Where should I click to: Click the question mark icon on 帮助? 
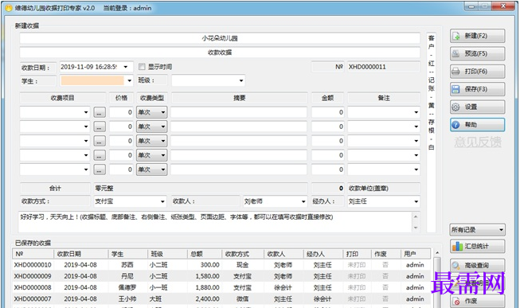pyautogui.click(x=456, y=125)
